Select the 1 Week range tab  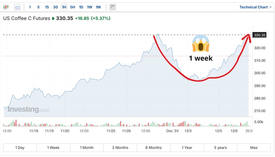point(53,148)
